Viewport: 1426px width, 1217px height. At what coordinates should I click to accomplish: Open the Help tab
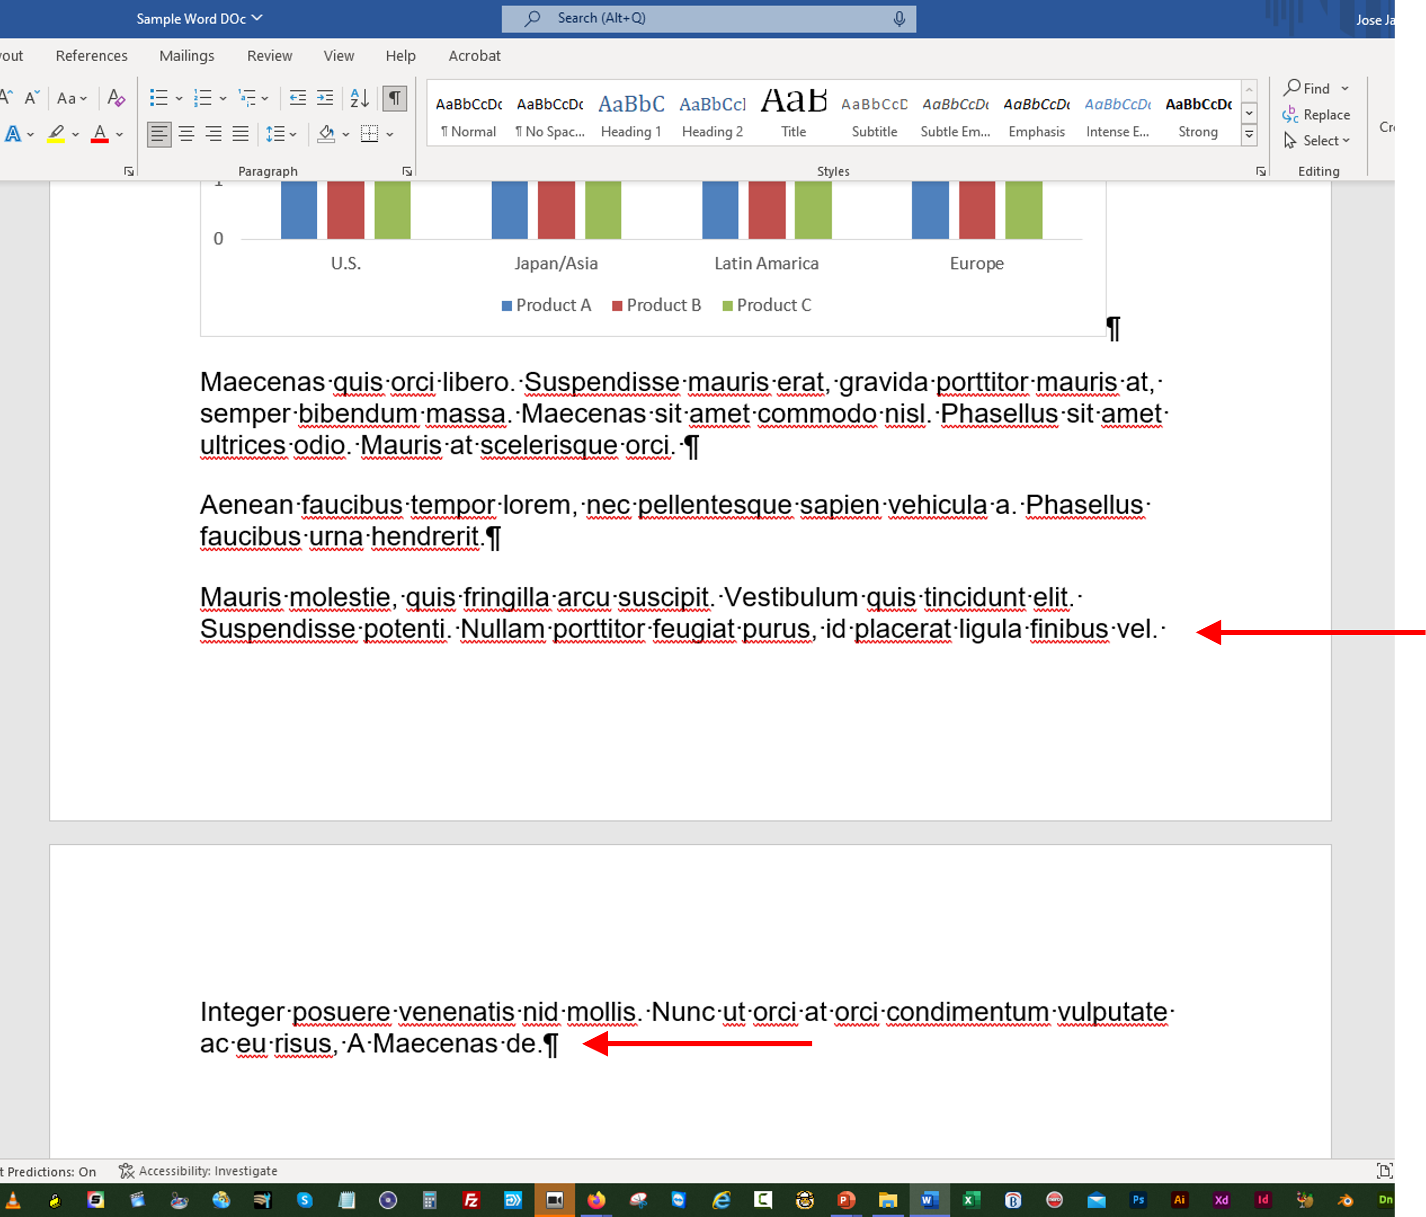click(400, 56)
